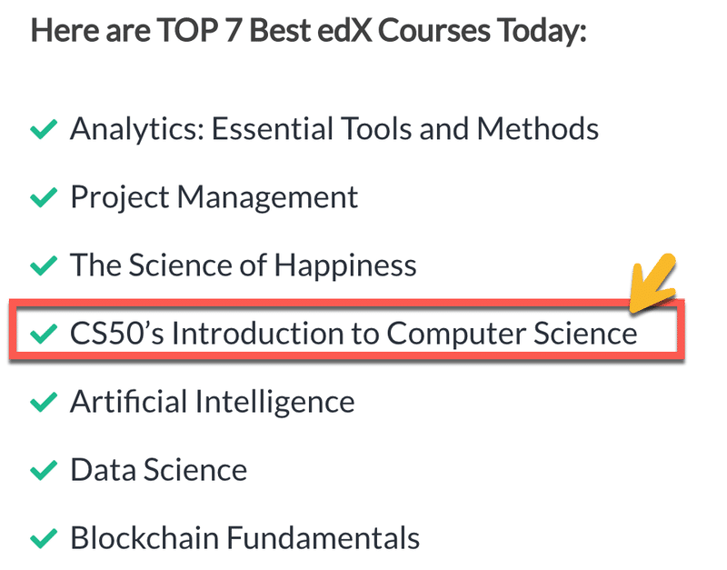
Task: Open CS50's Introduction to Computer Science
Action: click(354, 334)
